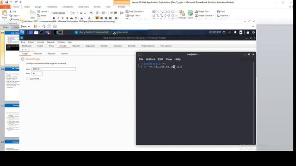
Task: Click the VMware pause virtual machine icon
Action: tap(35, 27)
